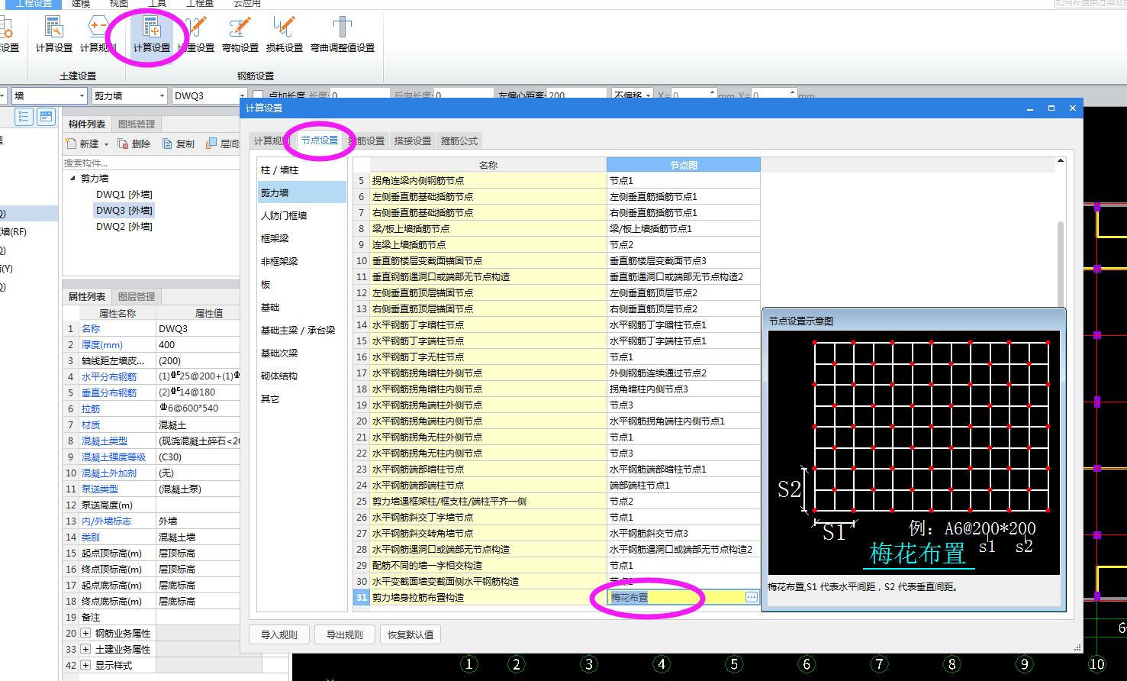Screen dimensions: 1127x681
Task: Click the 厚度(mm) property value 400
Action: (x=198, y=344)
